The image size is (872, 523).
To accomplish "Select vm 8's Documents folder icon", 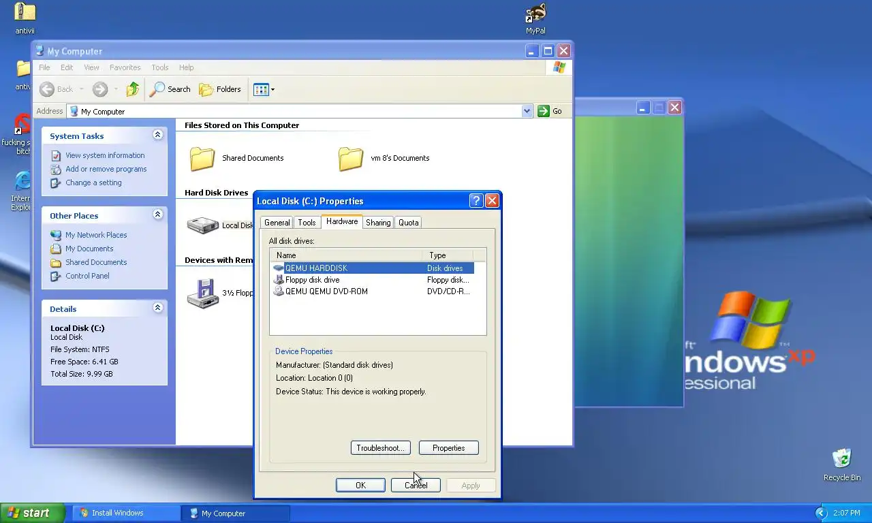I will [351, 158].
